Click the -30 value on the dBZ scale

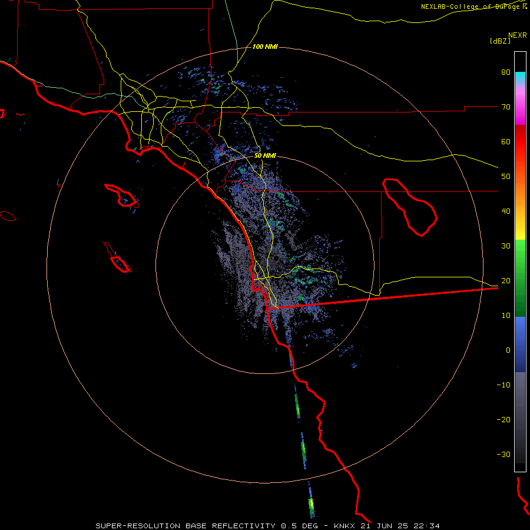pyautogui.click(x=503, y=454)
